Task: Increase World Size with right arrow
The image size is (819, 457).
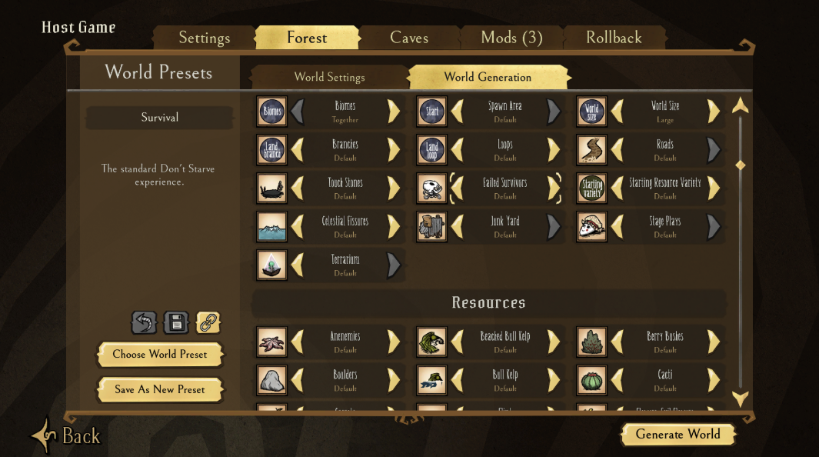Action: tap(714, 112)
